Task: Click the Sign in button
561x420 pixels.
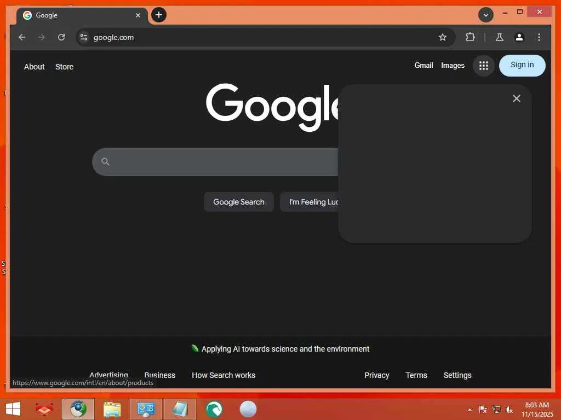Action: (x=522, y=66)
